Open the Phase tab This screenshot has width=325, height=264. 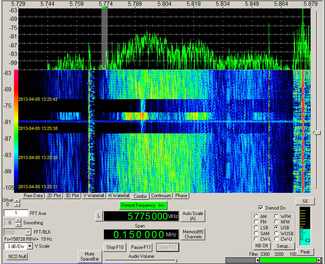pos(181,196)
